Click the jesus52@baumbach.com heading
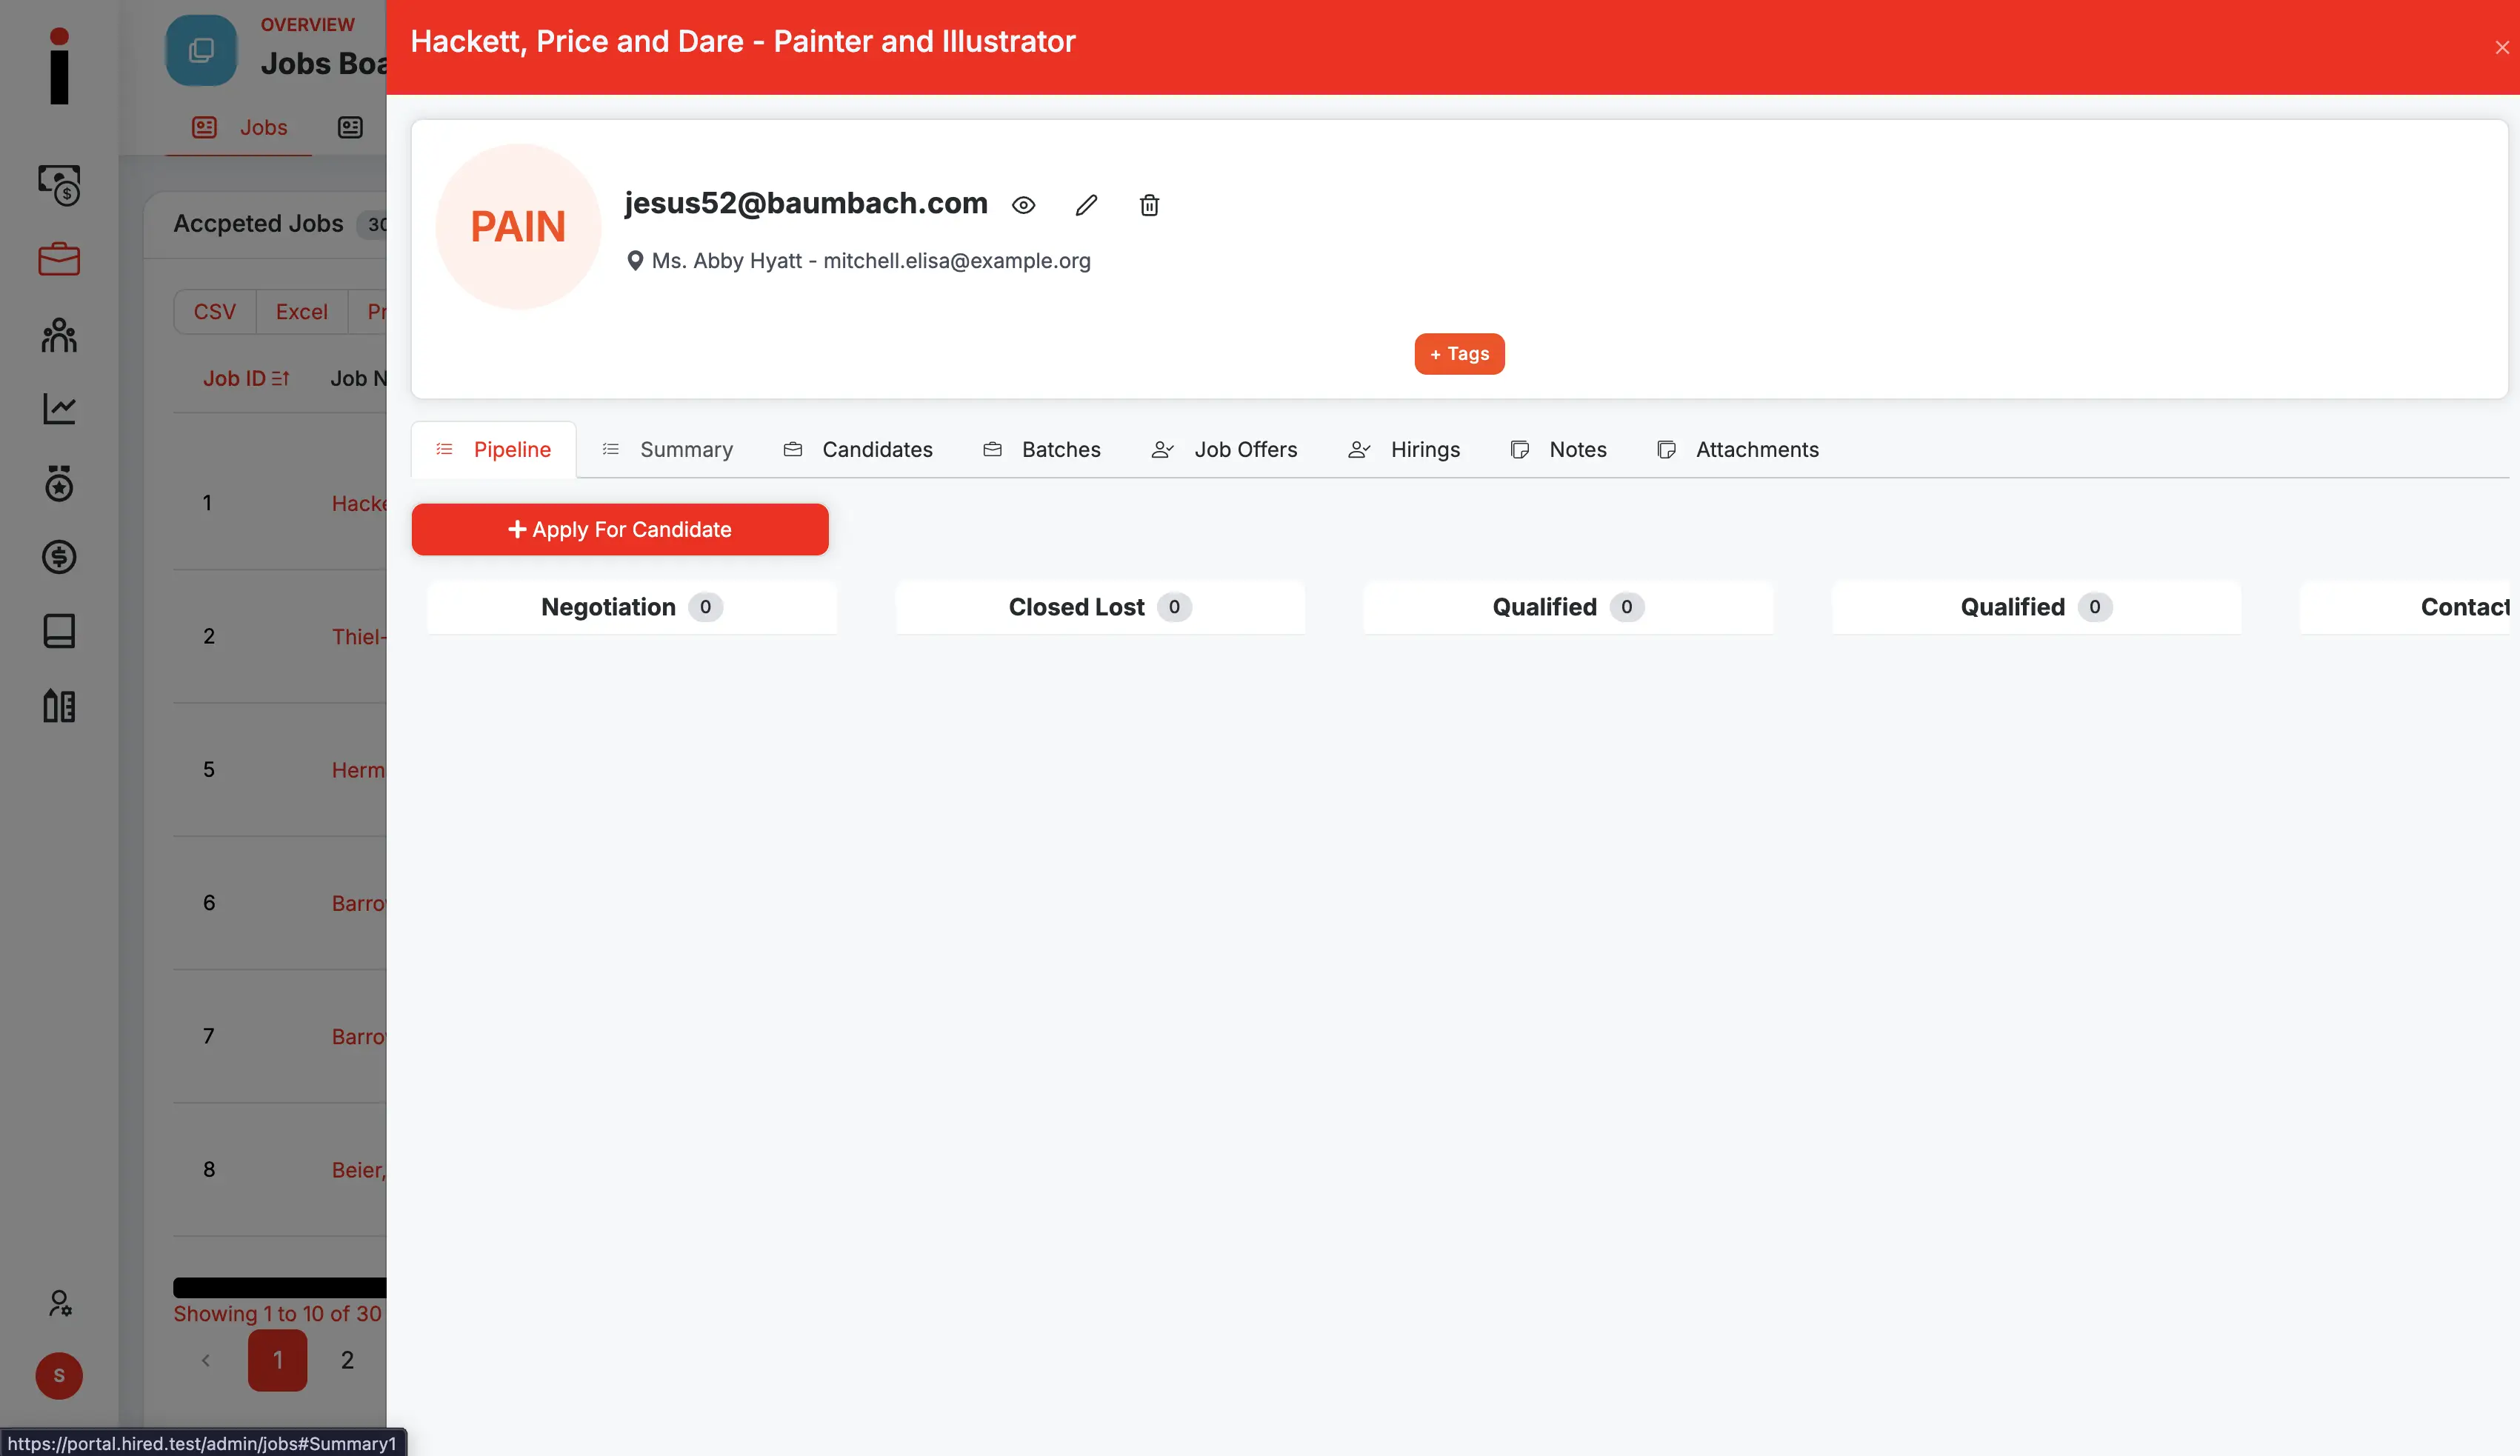2520x1456 pixels. click(x=806, y=203)
